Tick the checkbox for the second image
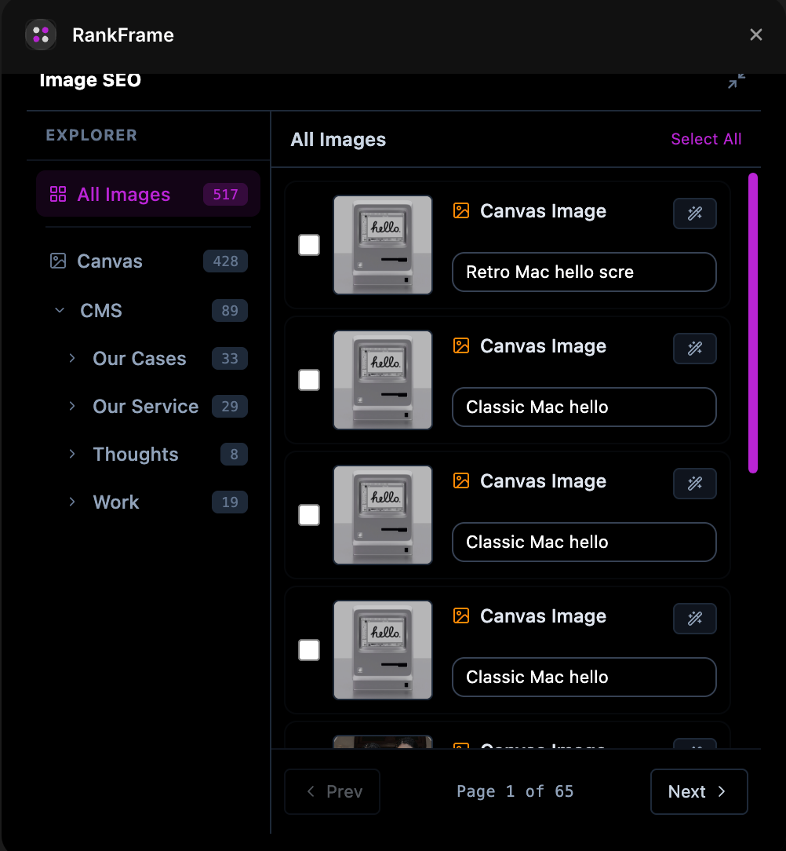786x851 pixels. pos(309,380)
